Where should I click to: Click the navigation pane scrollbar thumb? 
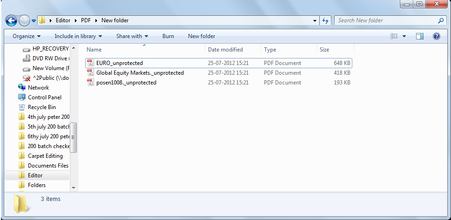pyautogui.click(x=74, y=137)
